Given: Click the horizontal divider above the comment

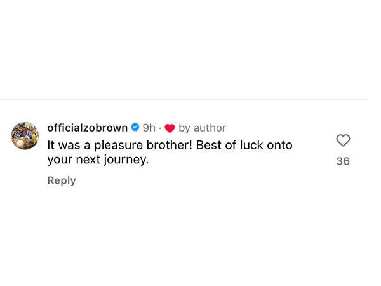Looking at the screenshot, I should point(184,99).
